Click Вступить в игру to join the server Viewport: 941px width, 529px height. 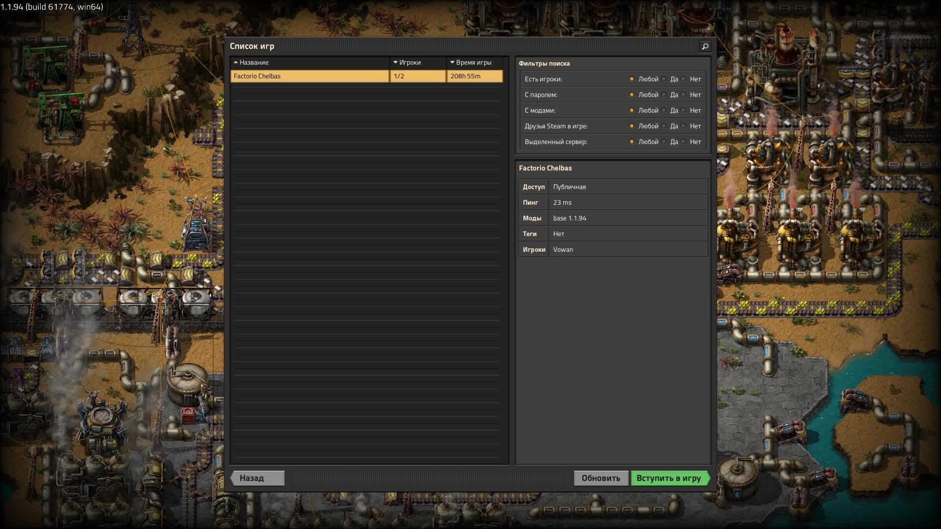(669, 478)
